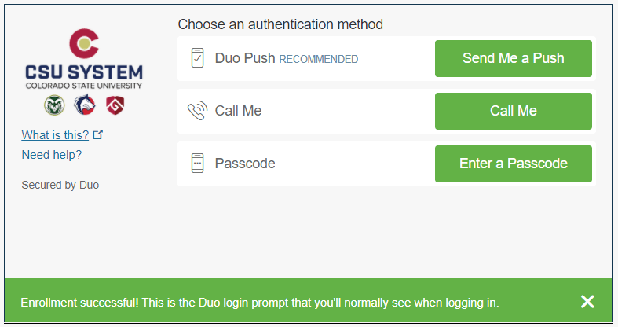618x327 pixels.
Task: Select the Passcode method label
Action: [x=245, y=163]
